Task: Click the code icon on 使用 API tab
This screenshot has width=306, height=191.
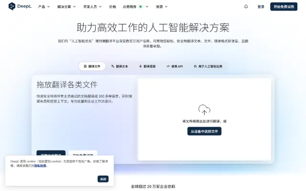Action: pyautogui.click(x=168, y=66)
